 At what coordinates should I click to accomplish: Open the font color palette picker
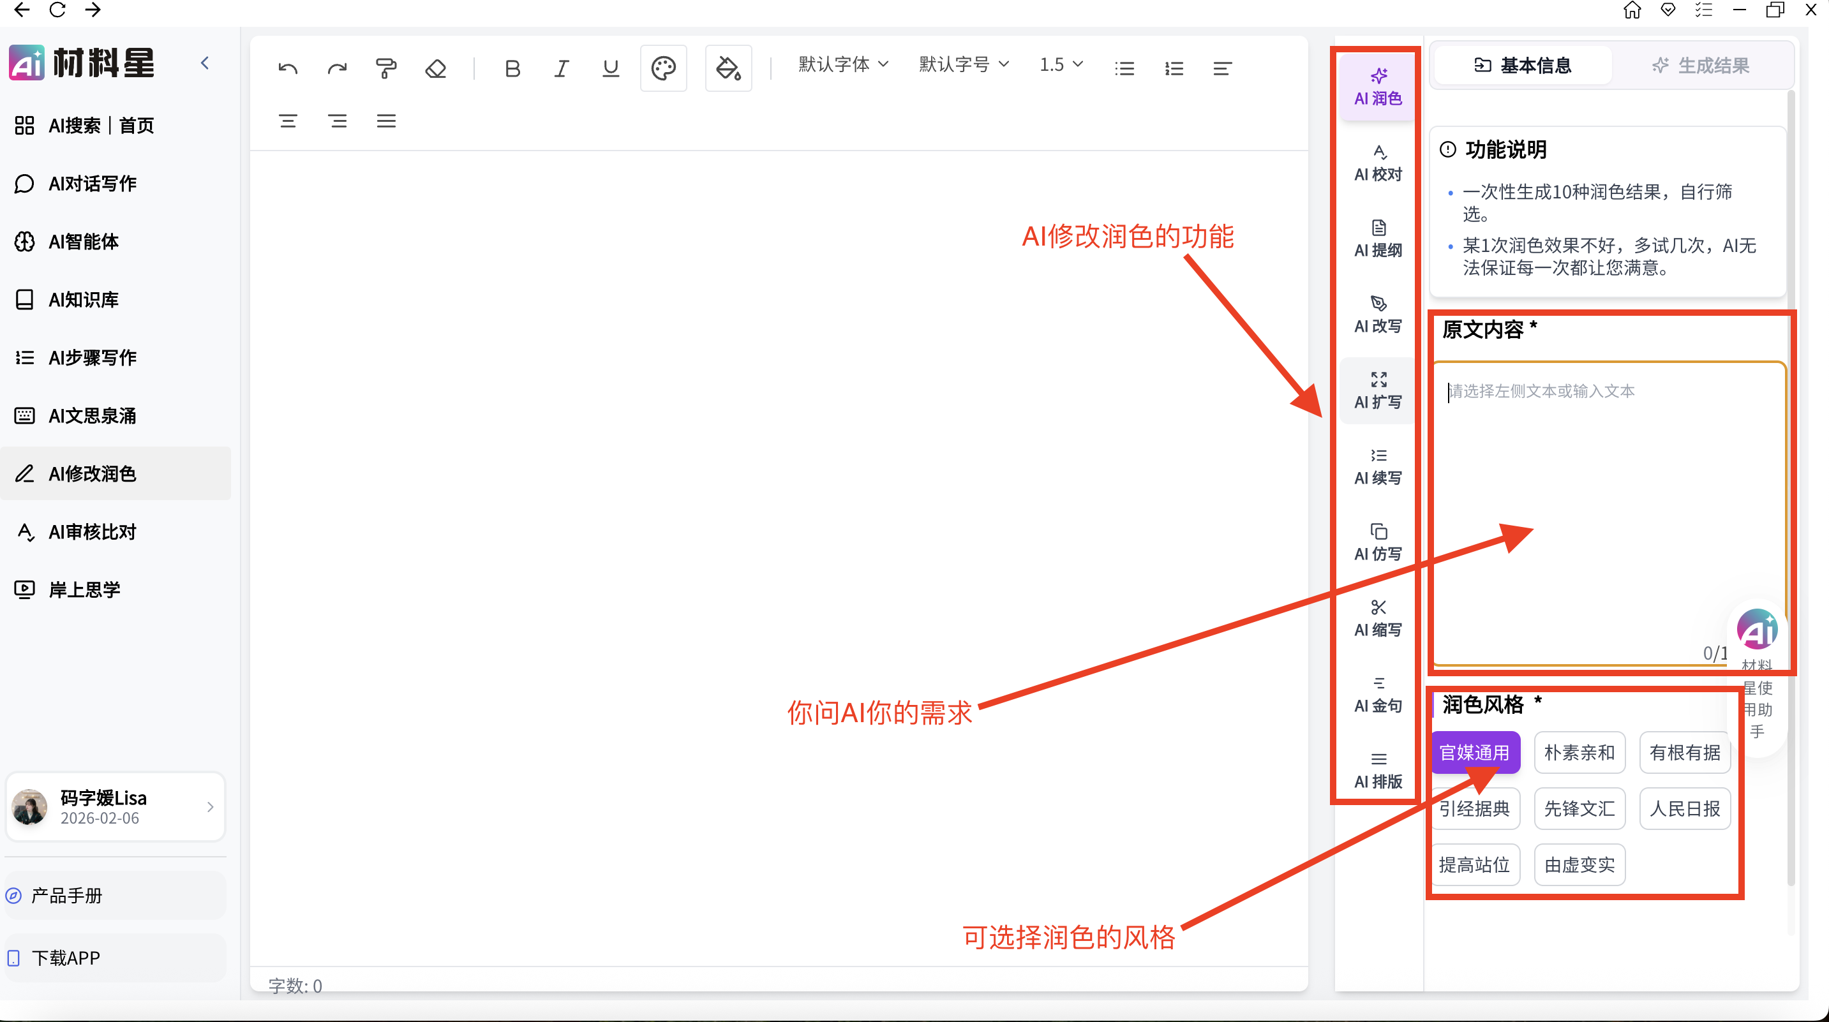tap(662, 68)
